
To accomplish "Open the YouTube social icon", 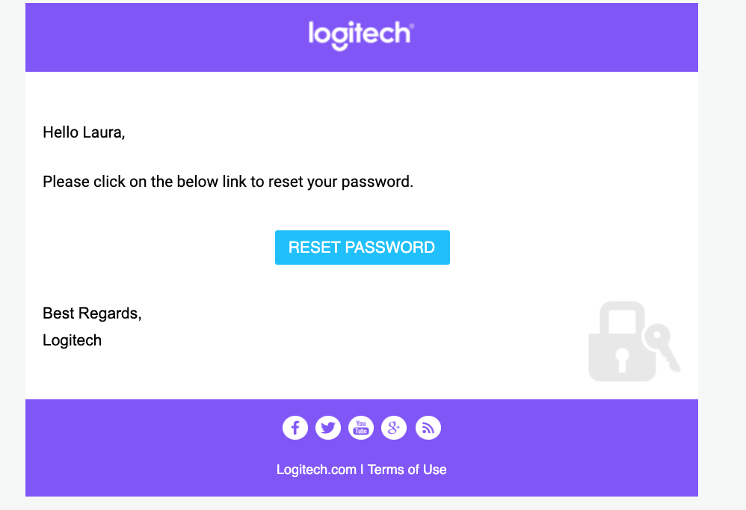I will pyautogui.click(x=361, y=428).
